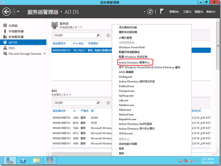221x166 pixels.
Task: Click the events filter search magnifier
Action: (98, 103)
